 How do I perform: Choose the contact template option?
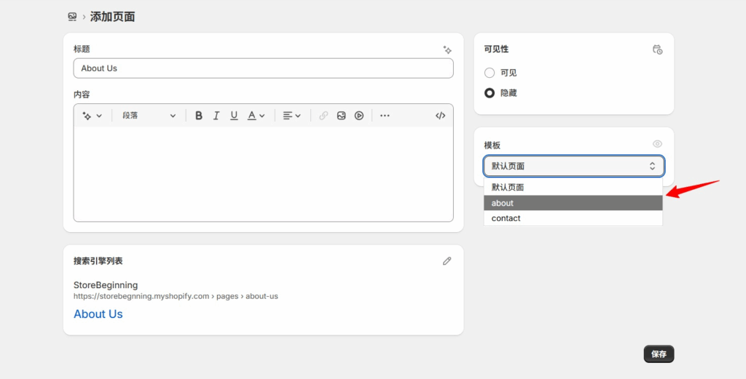(x=573, y=218)
